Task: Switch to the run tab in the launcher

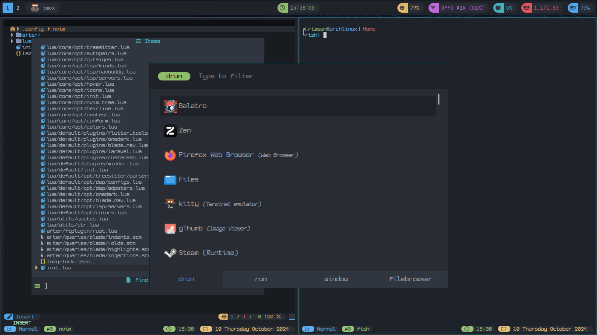Action: click(261, 279)
